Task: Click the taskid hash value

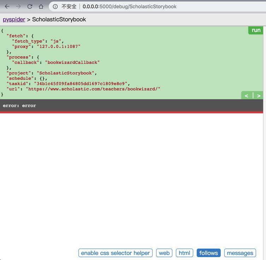Action: tap(81, 84)
